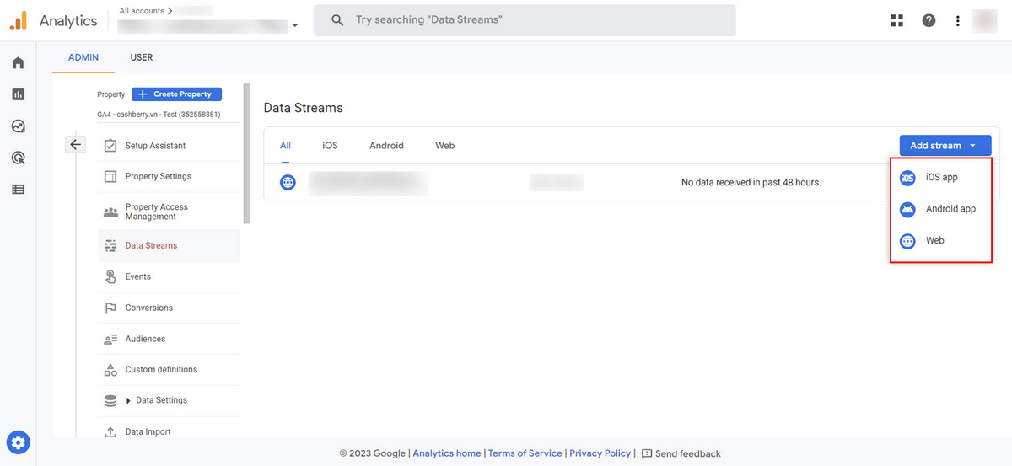Screen dimensions: 1012x466
Task: Open the Terms of Service link
Action: [x=525, y=453]
